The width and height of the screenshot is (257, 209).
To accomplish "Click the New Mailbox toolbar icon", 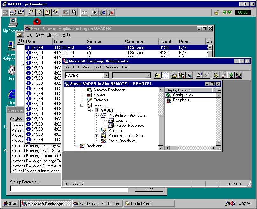I will [174, 76].
